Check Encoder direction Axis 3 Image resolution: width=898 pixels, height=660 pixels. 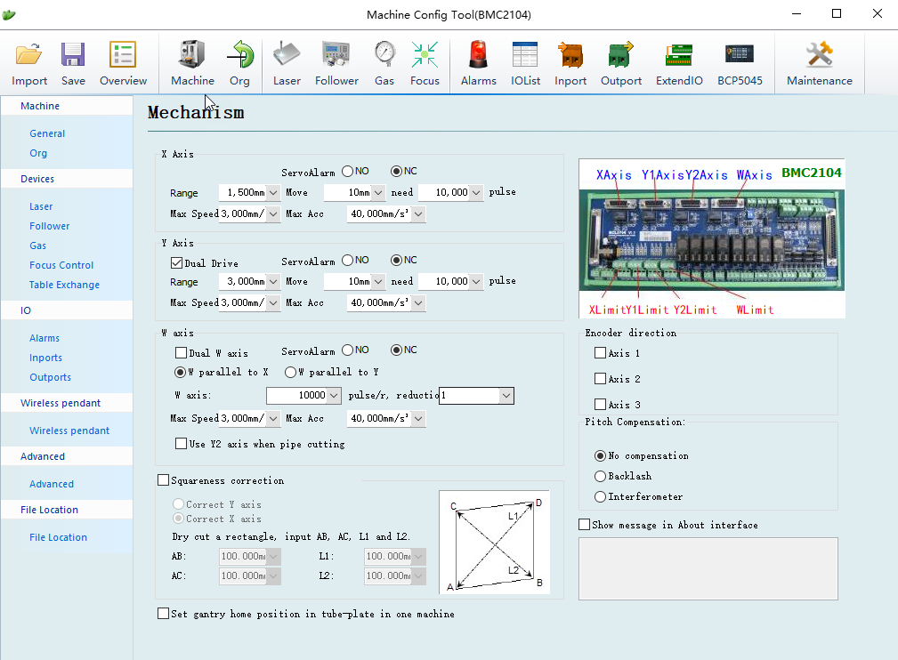pos(600,404)
